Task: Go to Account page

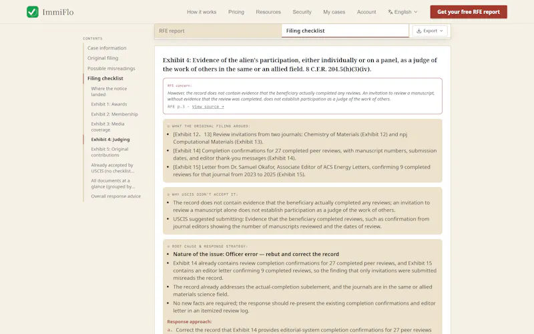Action: click(366, 12)
